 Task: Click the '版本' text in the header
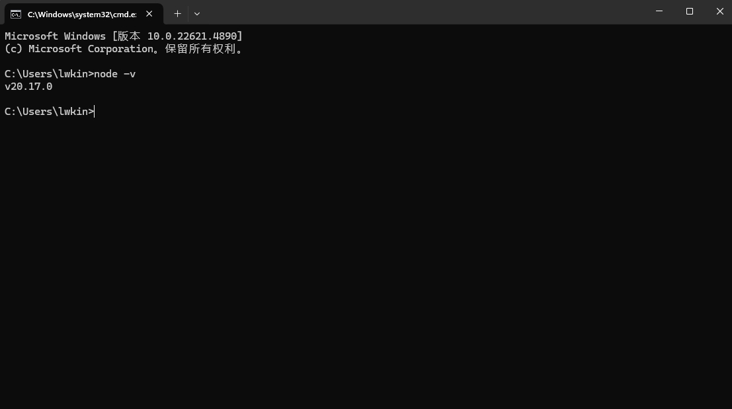click(x=129, y=36)
